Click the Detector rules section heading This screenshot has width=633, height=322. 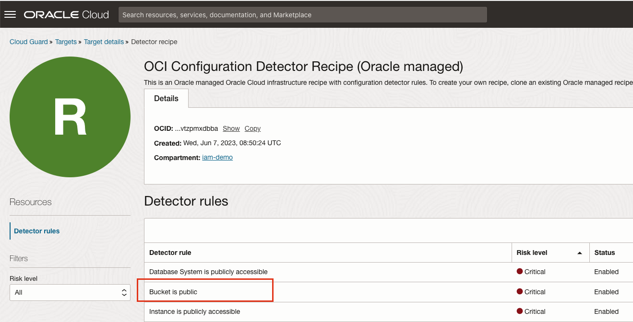click(186, 201)
